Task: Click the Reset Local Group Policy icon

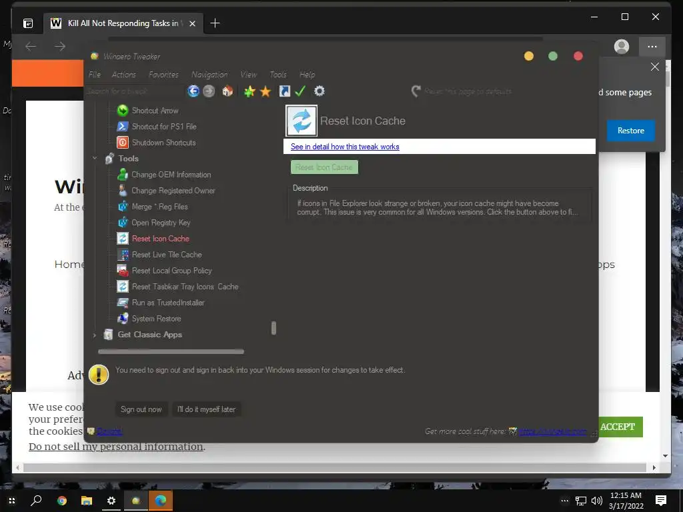Action: (x=123, y=271)
